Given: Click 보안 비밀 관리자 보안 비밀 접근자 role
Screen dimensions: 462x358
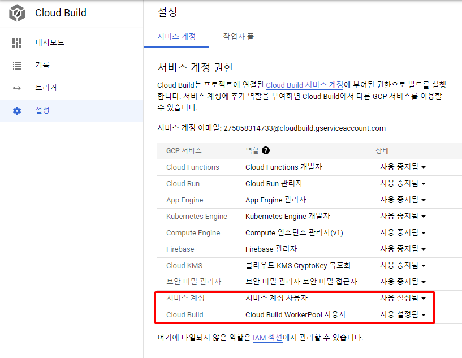Looking at the screenshot, I should coord(301,282).
